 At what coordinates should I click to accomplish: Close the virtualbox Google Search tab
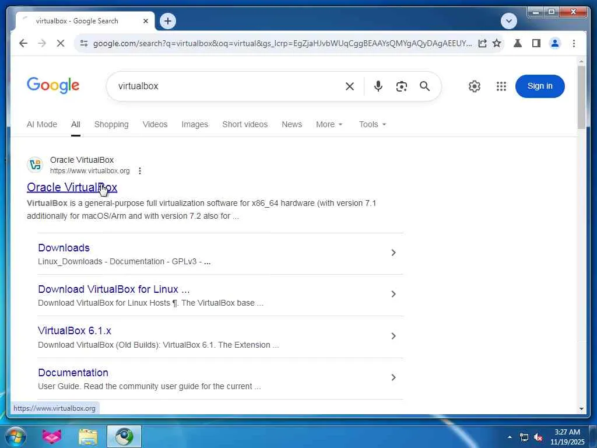(x=145, y=21)
